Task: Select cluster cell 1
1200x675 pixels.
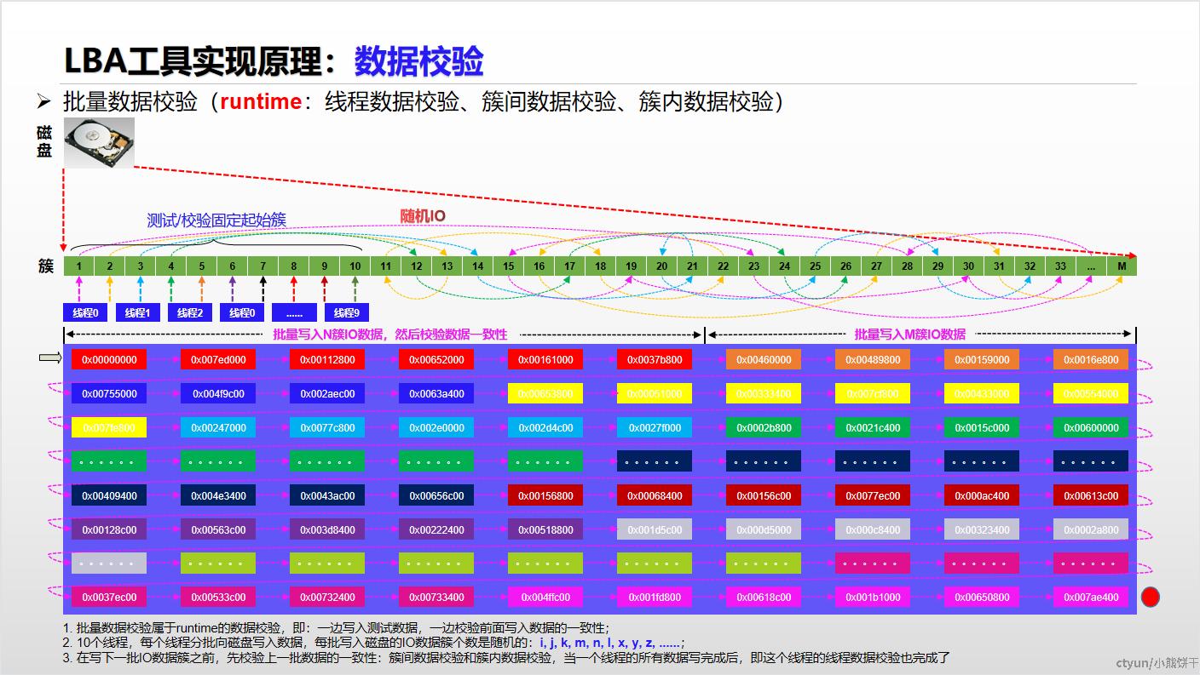Action: [x=79, y=266]
